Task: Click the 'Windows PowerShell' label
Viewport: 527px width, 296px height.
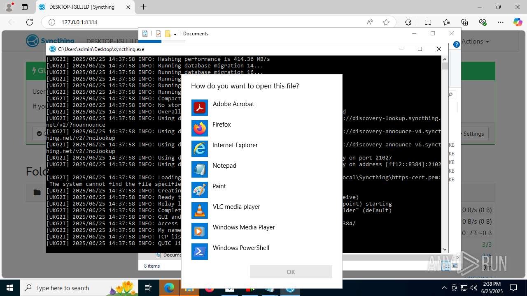Action: pos(241,248)
